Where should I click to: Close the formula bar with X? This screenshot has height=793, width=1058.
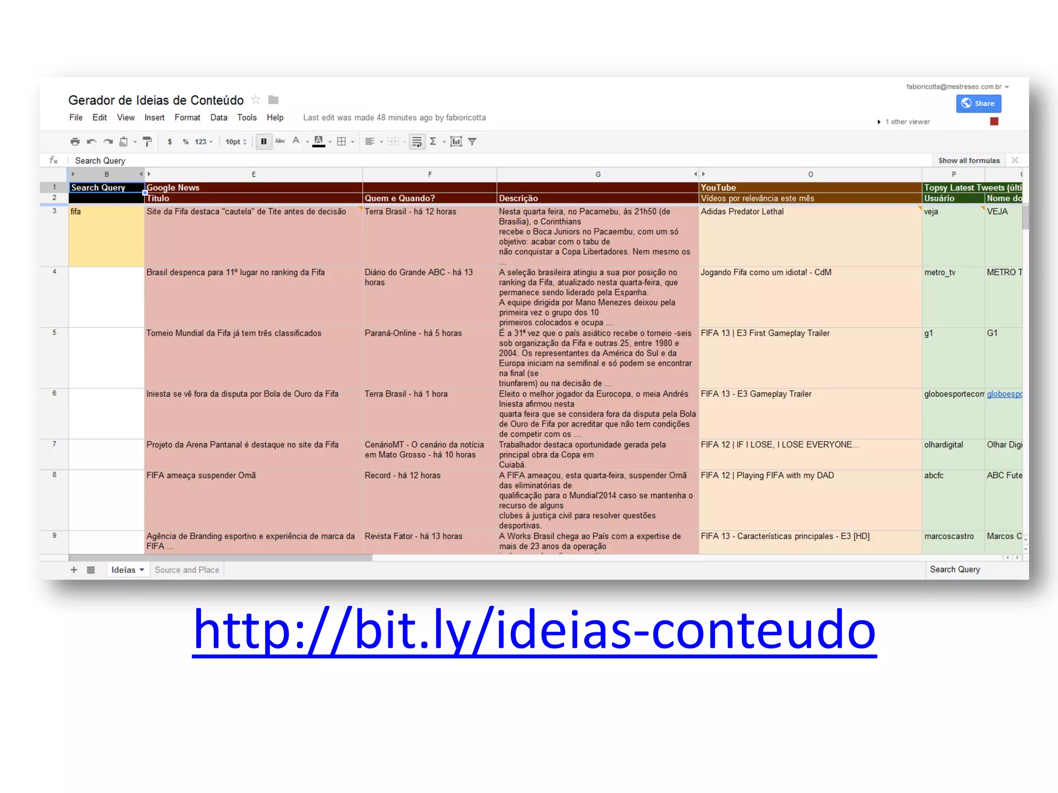tap(1015, 160)
